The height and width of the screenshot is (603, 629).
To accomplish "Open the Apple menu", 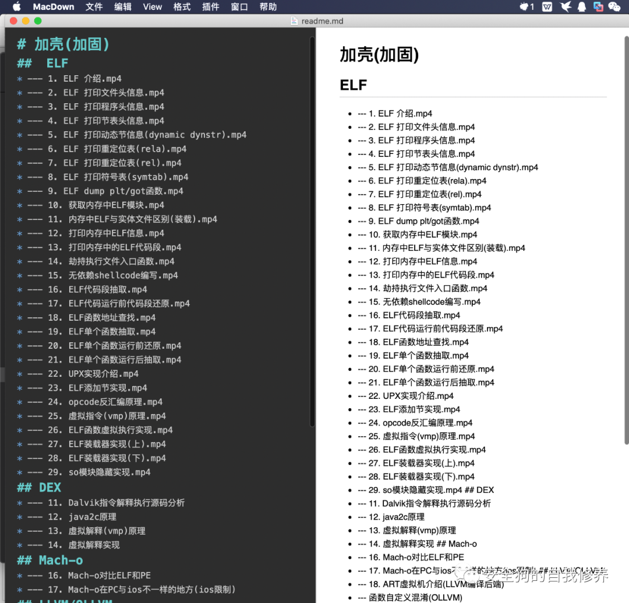I will (x=16, y=6).
